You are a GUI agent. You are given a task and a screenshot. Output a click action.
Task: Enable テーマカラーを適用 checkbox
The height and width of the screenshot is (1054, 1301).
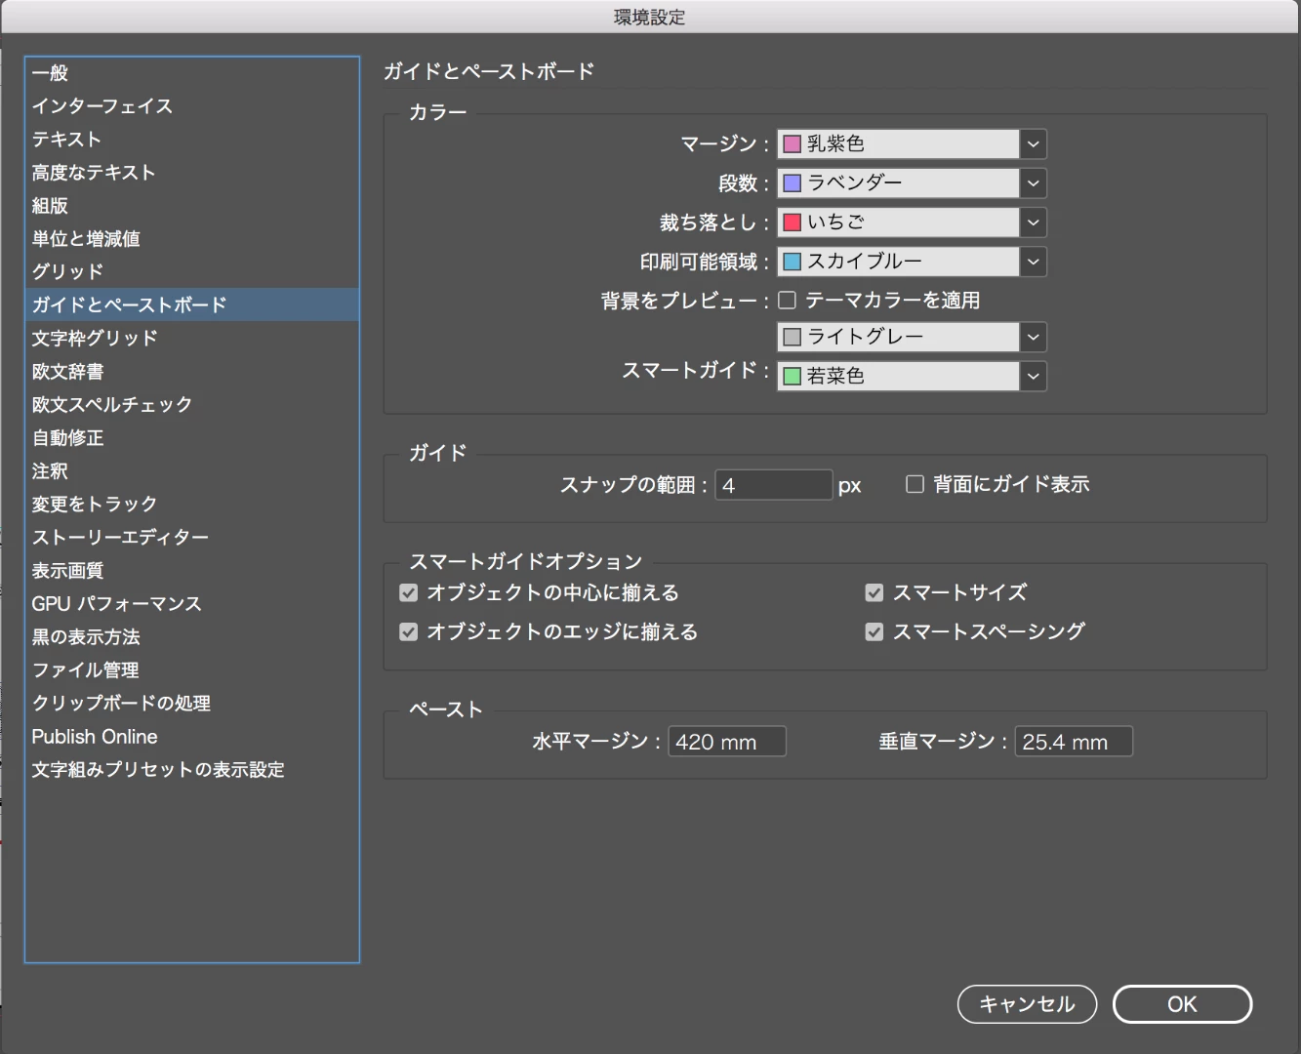[x=788, y=301]
